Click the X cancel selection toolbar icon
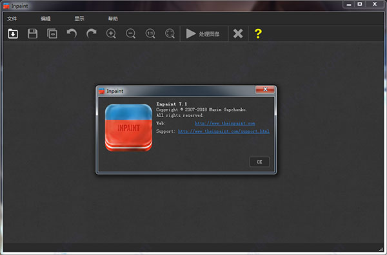 (x=238, y=33)
